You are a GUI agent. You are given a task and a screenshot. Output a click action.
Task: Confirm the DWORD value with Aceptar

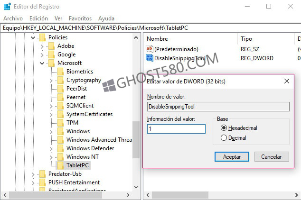click(x=232, y=157)
